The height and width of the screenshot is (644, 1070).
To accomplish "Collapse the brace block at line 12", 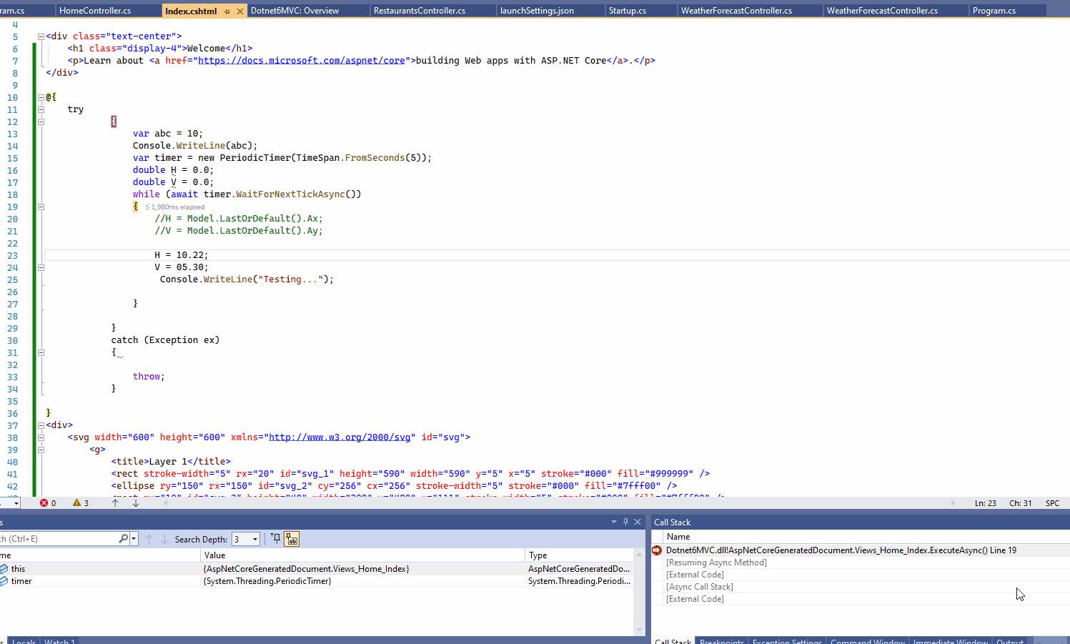I will pyautogui.click(x=41, y=122).
